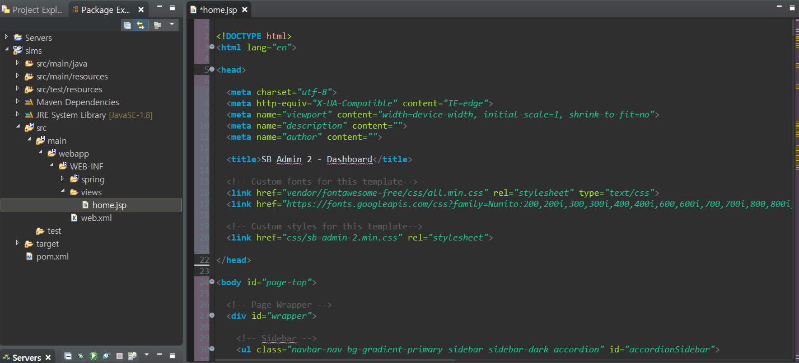
Task: Click the web.xml file icon
Action: (74, 218)
